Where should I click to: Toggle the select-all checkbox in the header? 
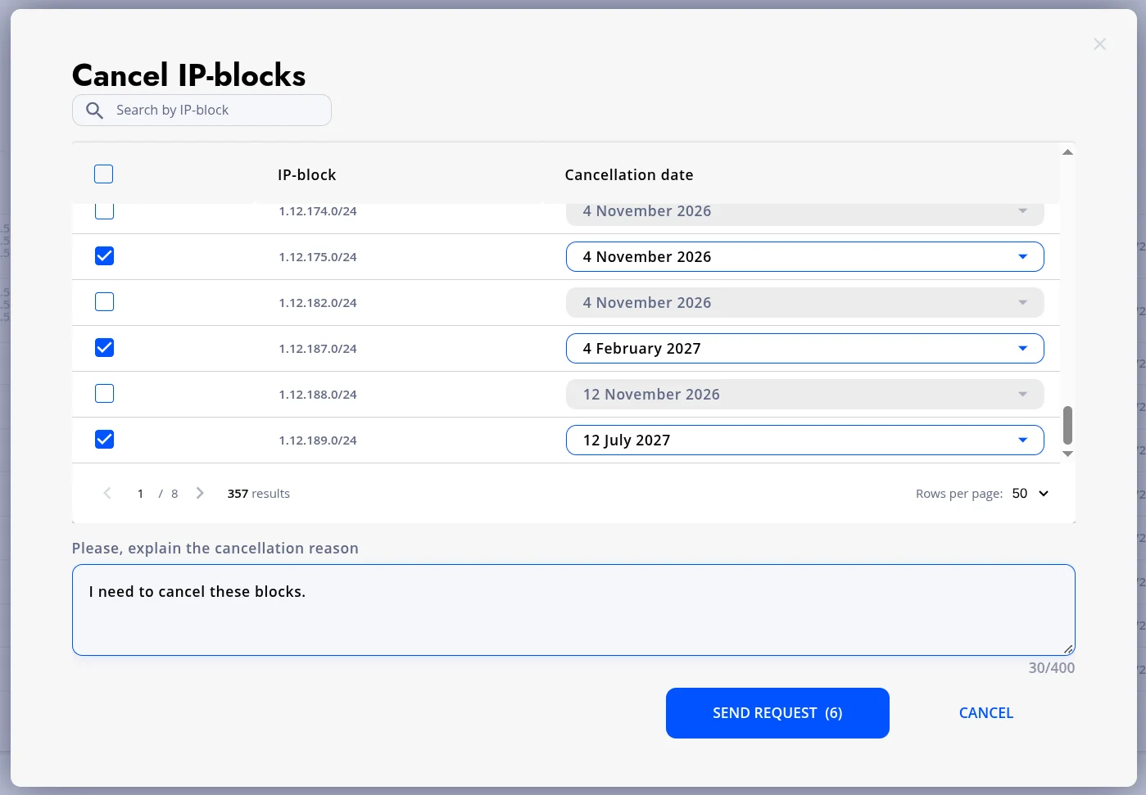pos(104,174)
